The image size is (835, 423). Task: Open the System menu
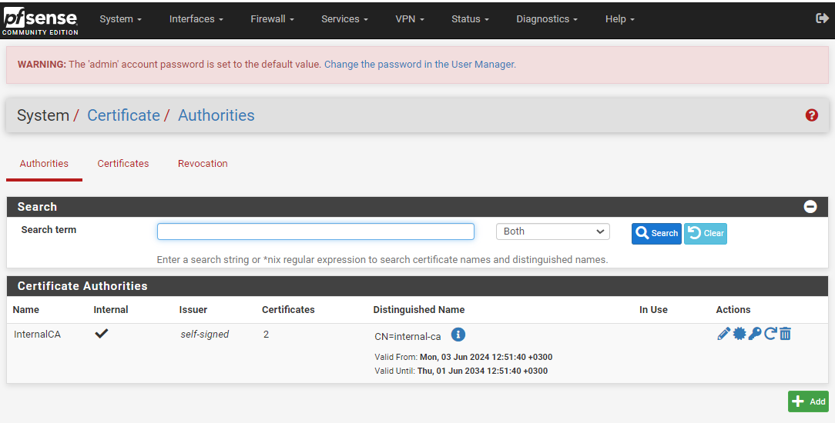coord(120,19)
